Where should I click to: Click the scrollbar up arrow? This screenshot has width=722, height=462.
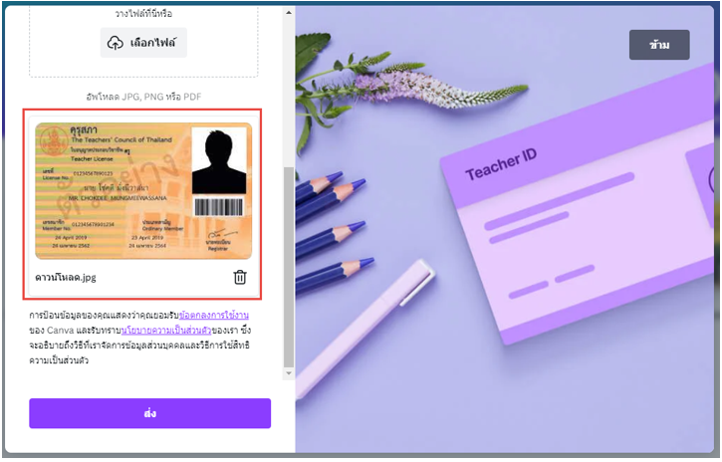click(x=288, y=12)
